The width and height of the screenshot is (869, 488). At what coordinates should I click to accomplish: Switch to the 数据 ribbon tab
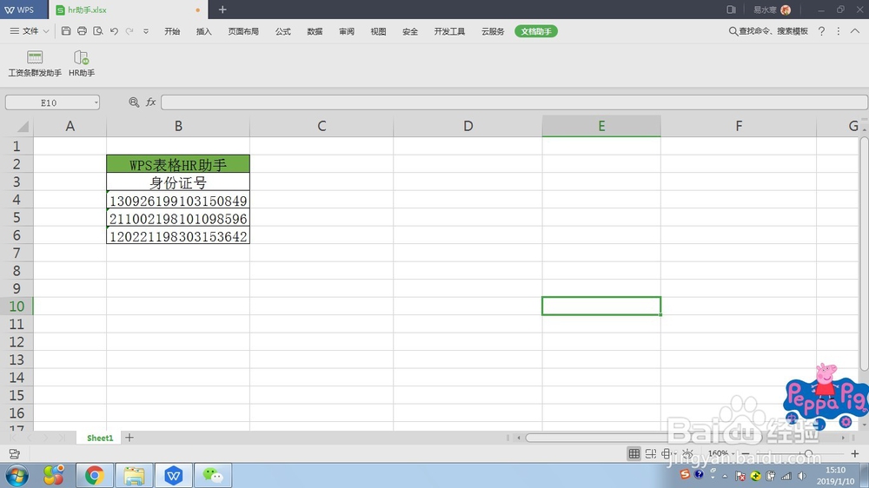(315, 31)
